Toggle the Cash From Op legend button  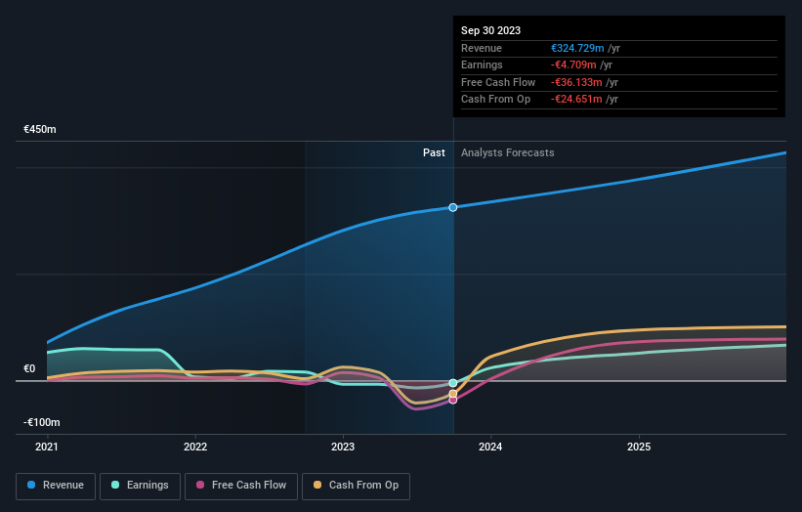[356, 486]
